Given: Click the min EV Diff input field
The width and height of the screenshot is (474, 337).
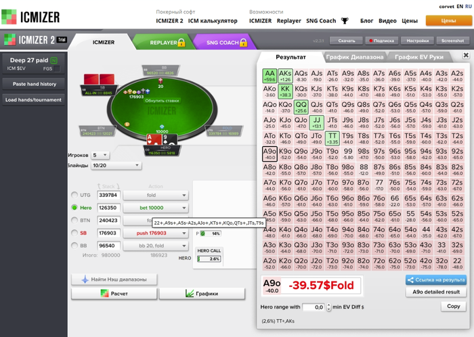Looking at the screenshot, I should (314, 307).
